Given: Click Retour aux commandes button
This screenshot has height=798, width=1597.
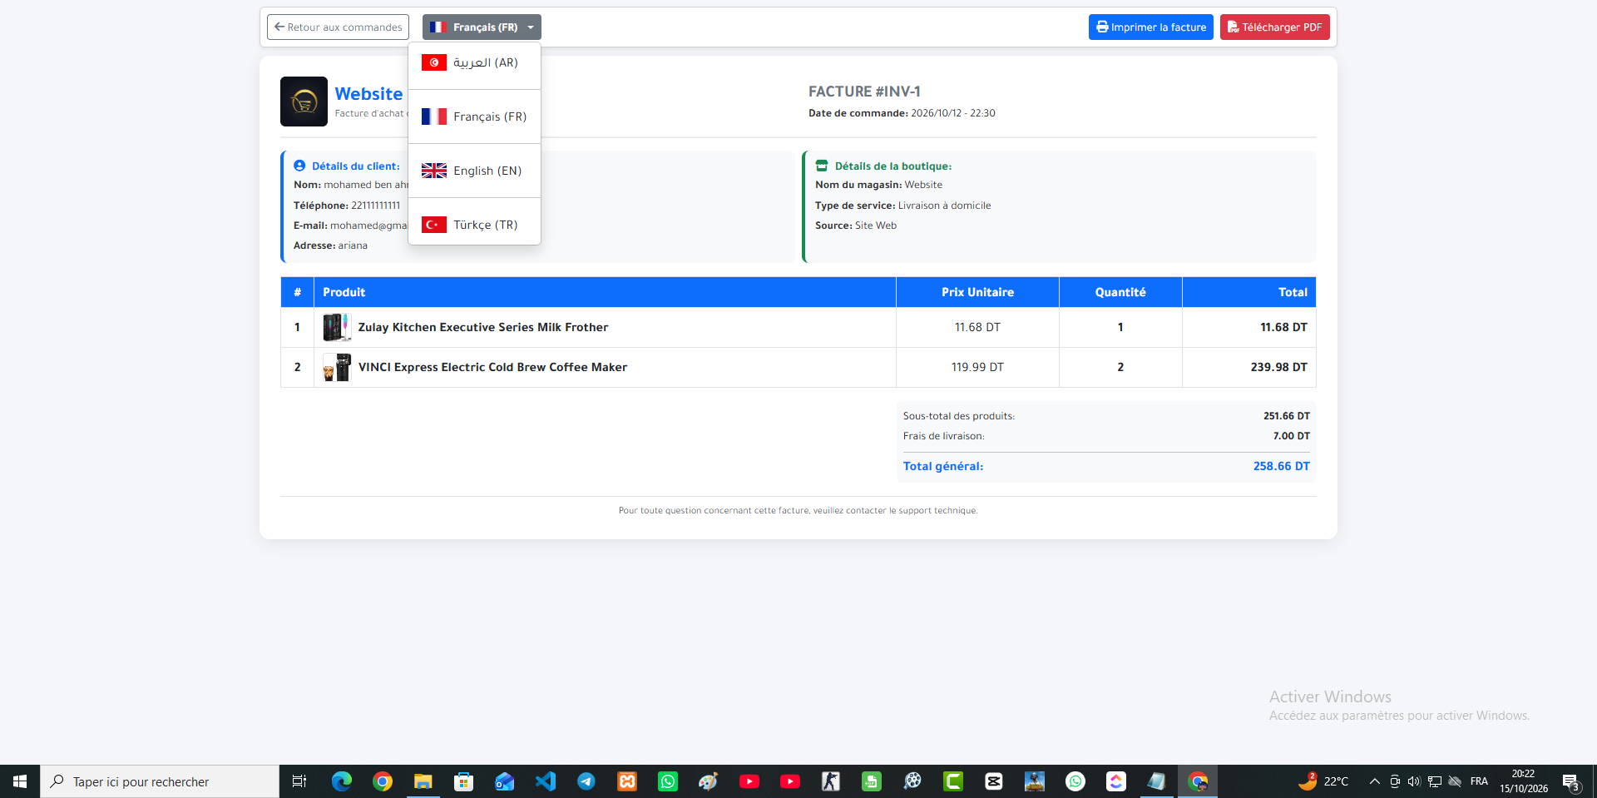Looking at the screenshot, I should click(338, 27).
